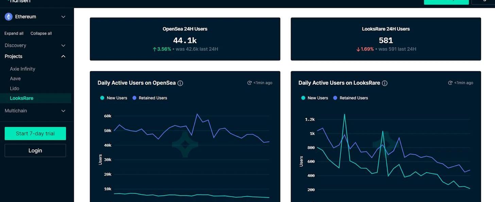Viewport: 495px width, 202px height.
Task: Open the Ethereum chain dropdown
Action: [35, 17]
